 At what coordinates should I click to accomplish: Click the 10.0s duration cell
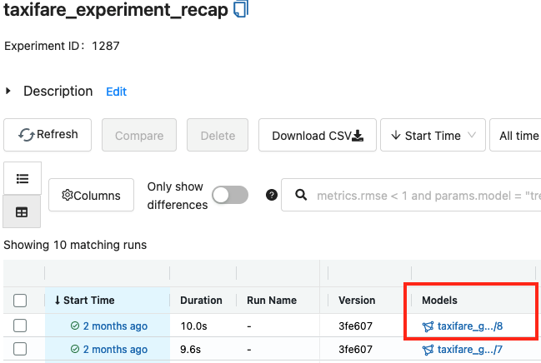coord(193,326)
